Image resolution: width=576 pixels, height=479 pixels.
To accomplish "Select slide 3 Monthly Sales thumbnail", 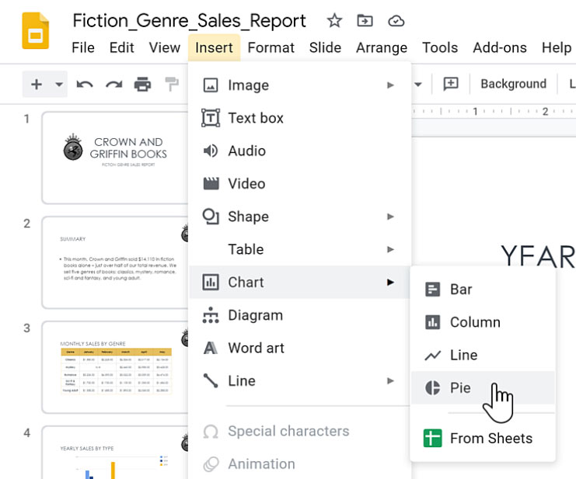I will pos(116,366).
